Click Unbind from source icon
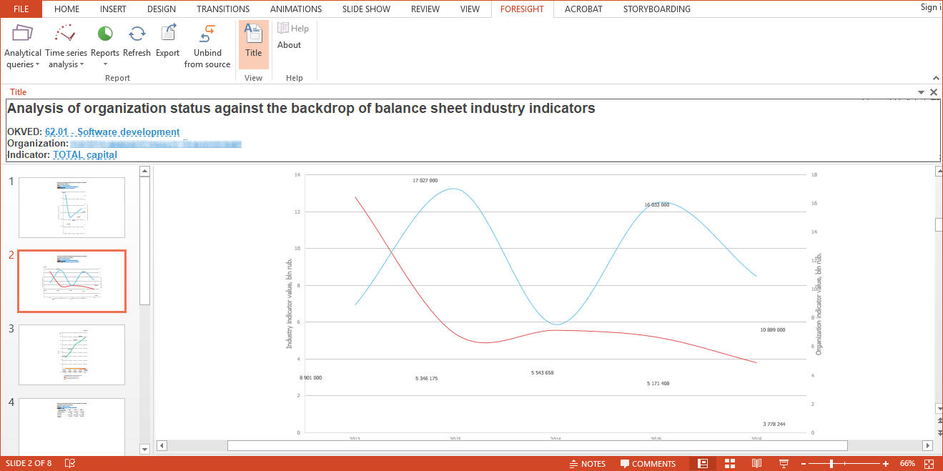Screen dimensions: 943x471 coord(207,34)
